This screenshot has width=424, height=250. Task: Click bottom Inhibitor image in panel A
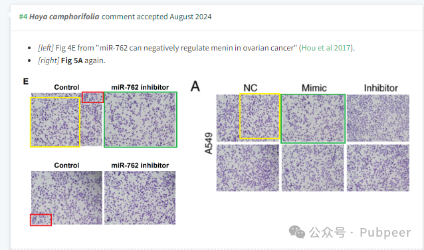pyautogui.click(x=378, y=168)
